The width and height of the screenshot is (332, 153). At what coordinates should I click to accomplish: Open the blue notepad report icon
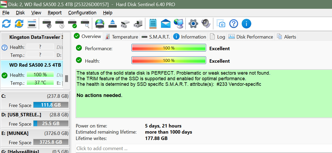pyautogui.click(x=153, y=24)
